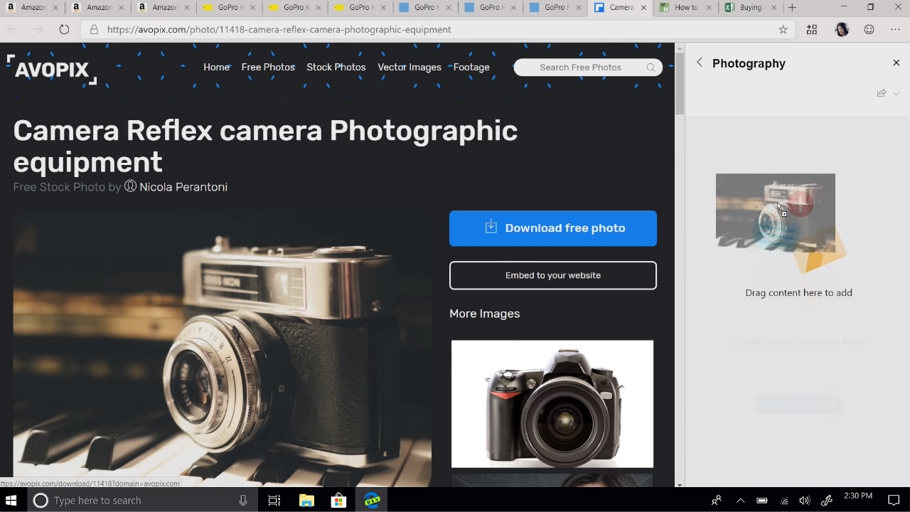Click the browser refresh icon
The image size is (910, 512).
coord(64,30)
